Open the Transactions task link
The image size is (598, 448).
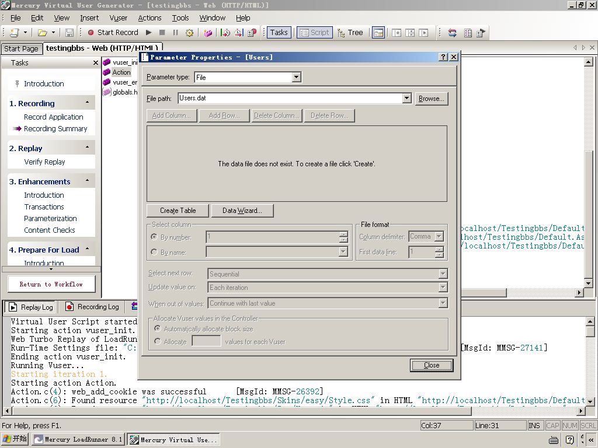click(44, 207)
